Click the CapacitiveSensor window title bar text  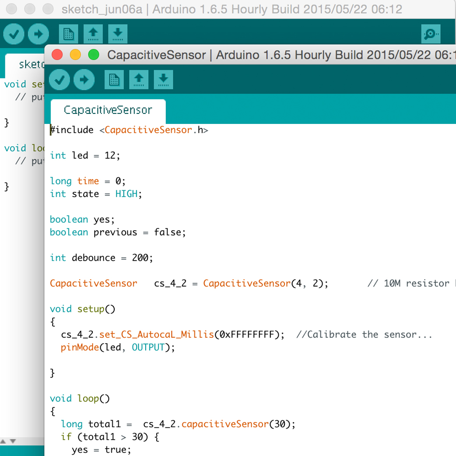(x=281, y=55)
